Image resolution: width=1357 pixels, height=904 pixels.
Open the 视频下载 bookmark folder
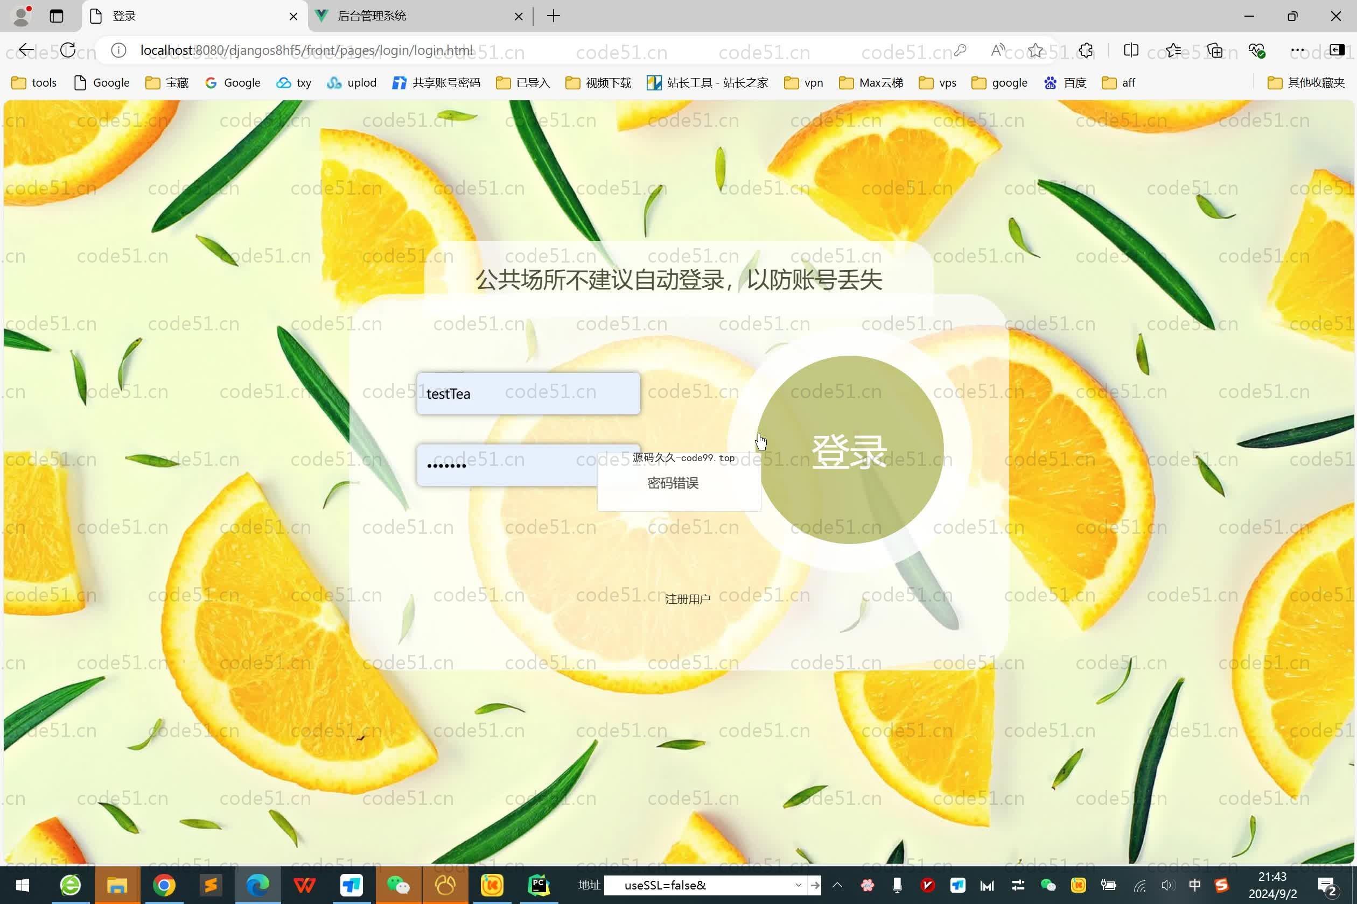pyautogui.click(x=598, y=82)
